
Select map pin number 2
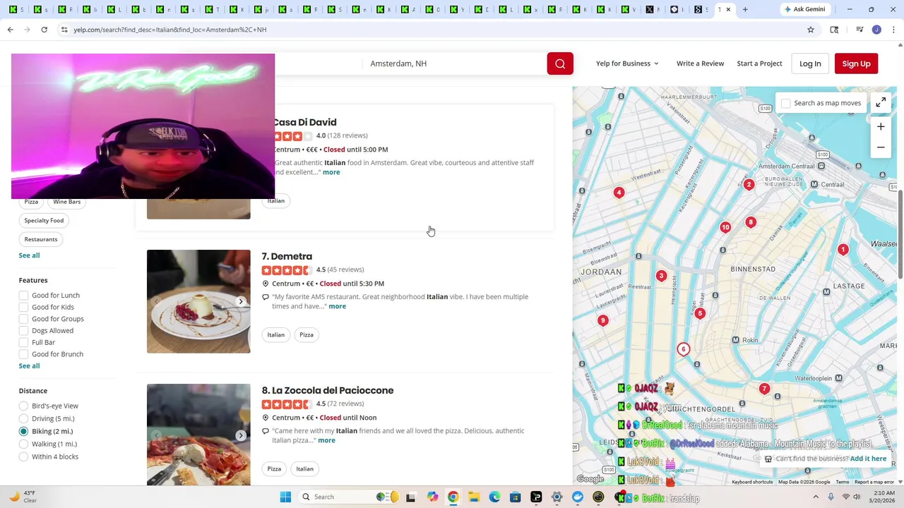click(749, 185)
